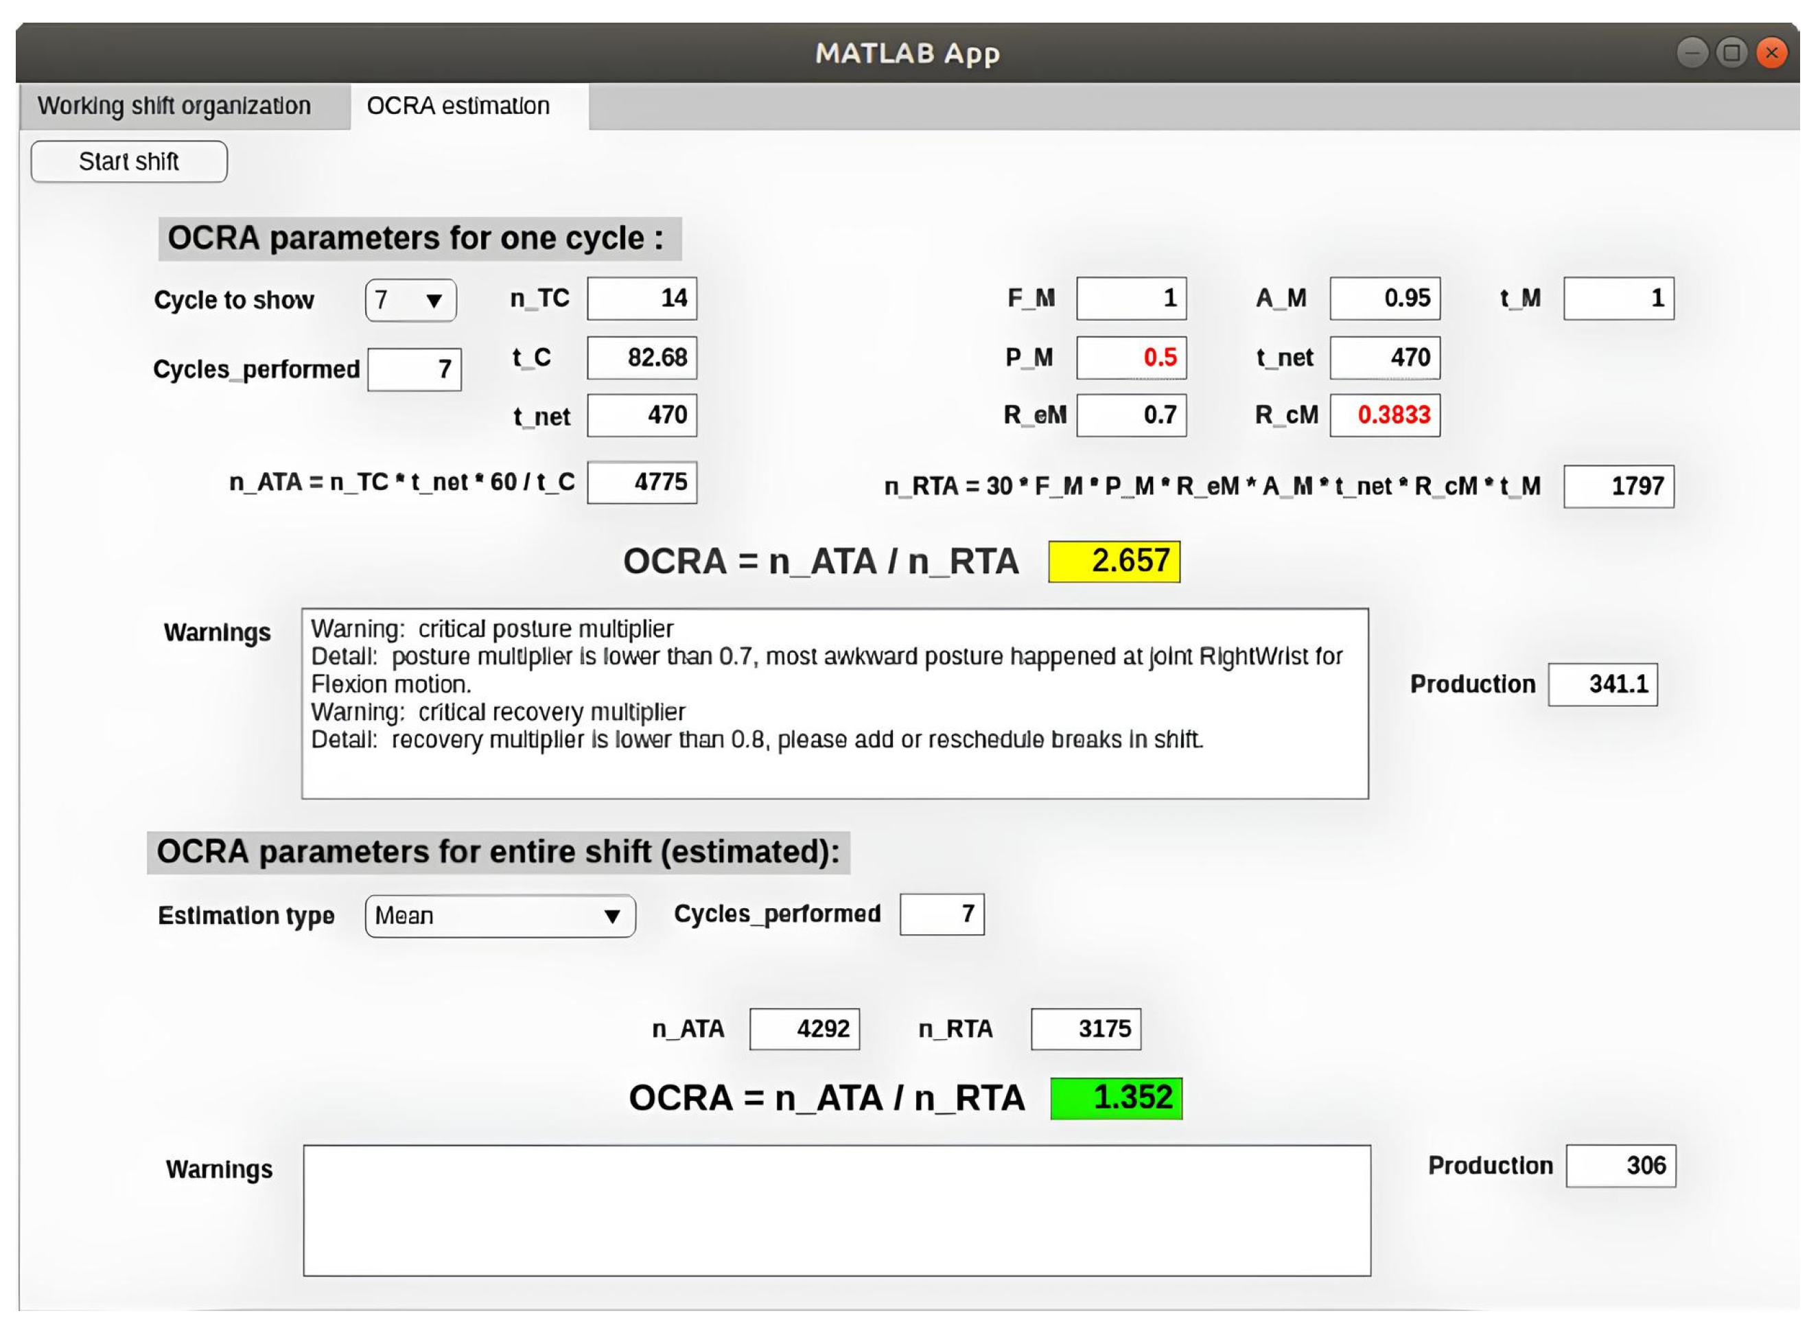Viewport: 1820px width, 1333px height.
Task: Click the entire-shift n_ATA field 4292
Action: [804, 1029]
